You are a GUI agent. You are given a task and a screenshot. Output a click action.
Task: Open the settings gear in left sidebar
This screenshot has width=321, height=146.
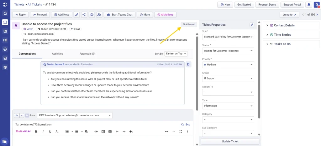click(5, 67)
